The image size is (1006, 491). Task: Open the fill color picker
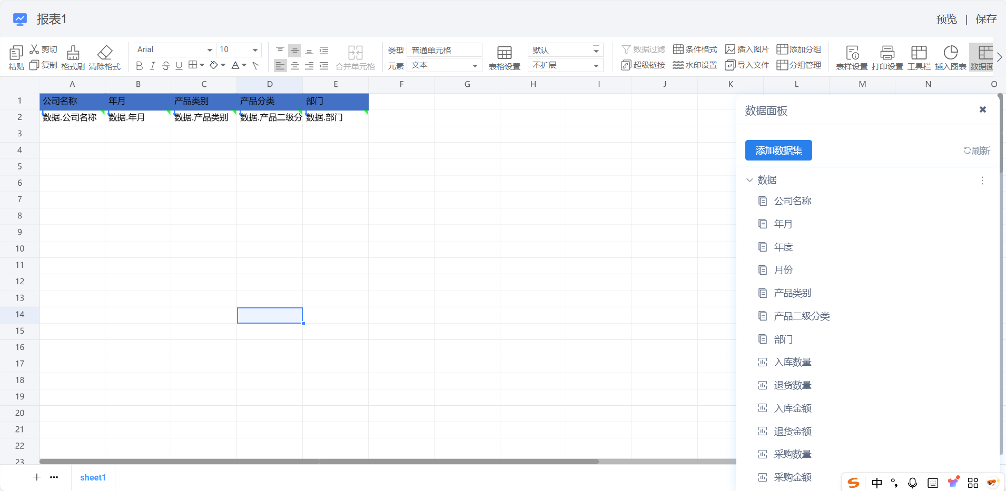coord(214,65)
